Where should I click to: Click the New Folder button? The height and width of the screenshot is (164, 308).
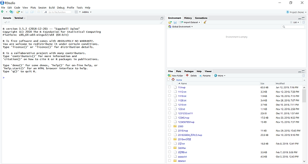click(176, 75)
